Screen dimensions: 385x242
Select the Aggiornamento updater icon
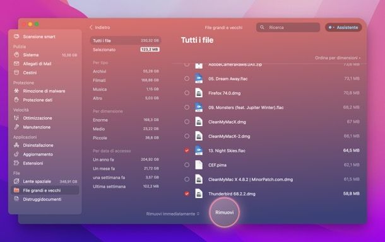pyautogui.click(x=16, y=154)
